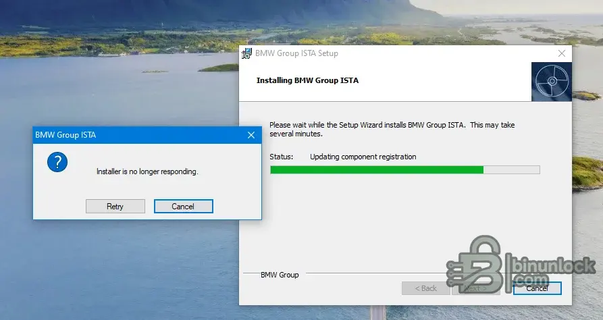Viewport: 603px width, 320px height.
Task: Click Retry in the BMW Group ISTA dialog
Action: pyautogui.click(x=115, y=206)
